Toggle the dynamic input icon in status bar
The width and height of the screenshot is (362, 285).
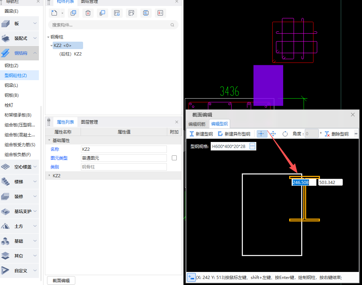click(191, 277)
